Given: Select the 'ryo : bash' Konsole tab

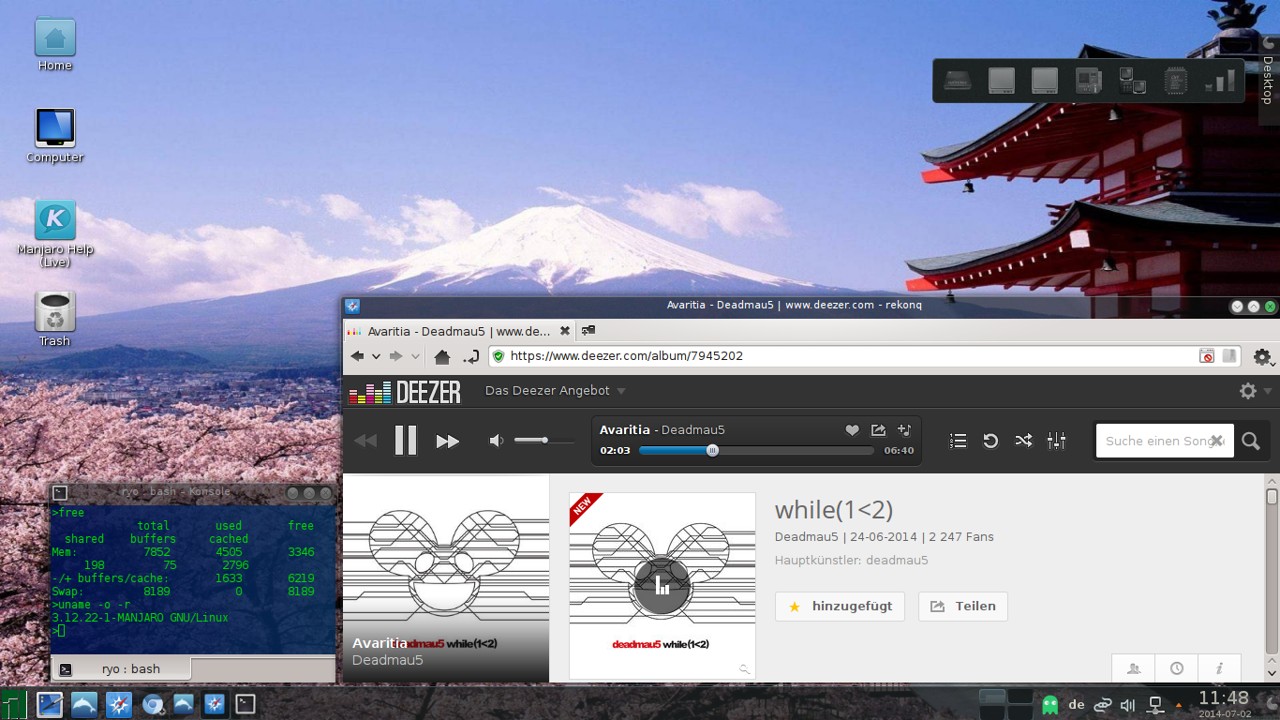Looking at the screenshot, I should point(122,669).
